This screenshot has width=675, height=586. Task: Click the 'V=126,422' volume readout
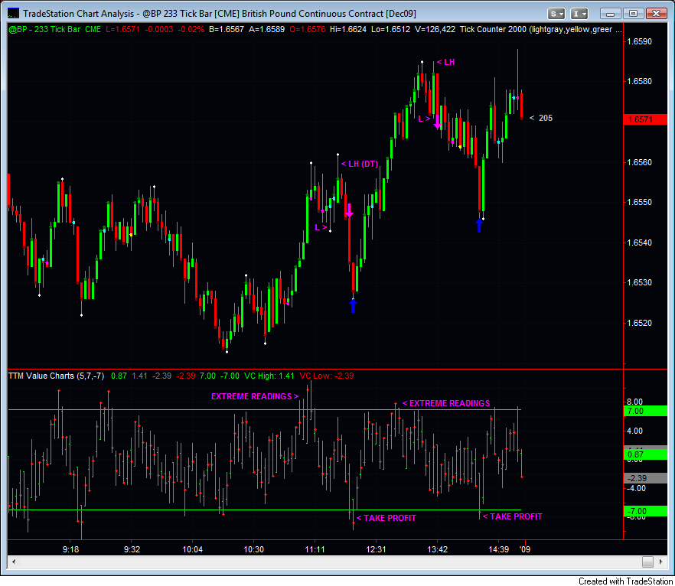coord(435,29)
